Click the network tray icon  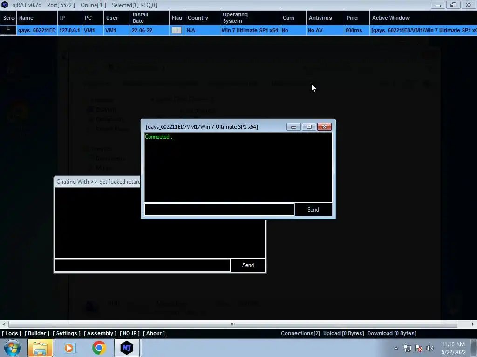click(407, 348)
